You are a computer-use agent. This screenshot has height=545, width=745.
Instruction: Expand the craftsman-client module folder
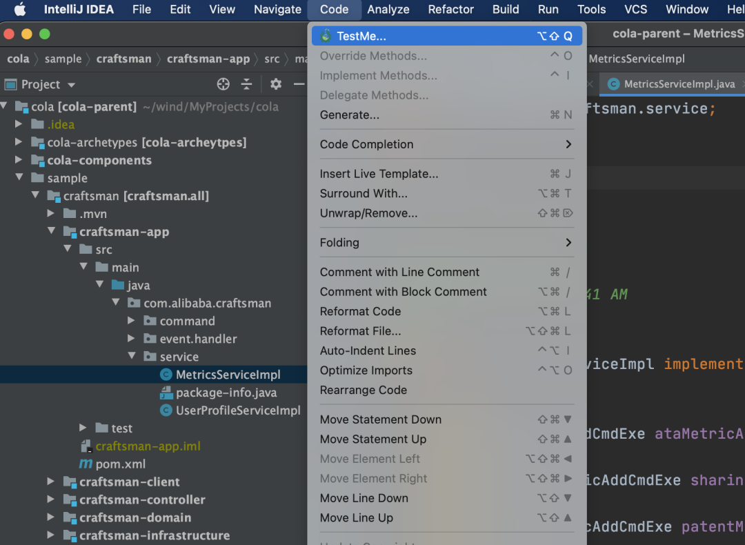[51, 482]
